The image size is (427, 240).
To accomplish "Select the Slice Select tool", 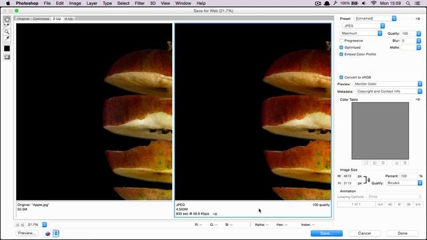I will point(7,25).
